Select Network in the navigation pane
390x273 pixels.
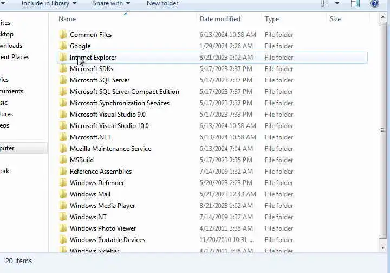tap(4, 171)
